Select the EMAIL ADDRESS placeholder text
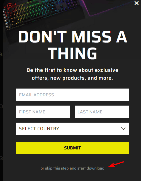The image size is (141, 181). (x=37, y=95)
